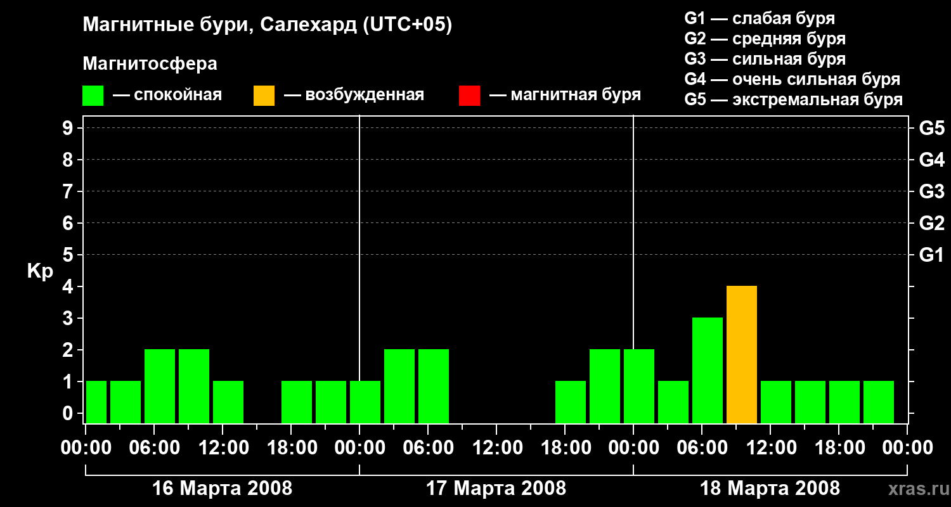Click the 'G1 — слабая буря' legend line
The height and width of the screenshot is (507, 951).
760,18
